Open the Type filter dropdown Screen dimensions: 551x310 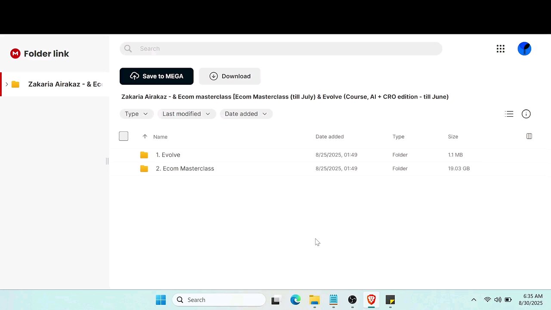tap(136, 114)
